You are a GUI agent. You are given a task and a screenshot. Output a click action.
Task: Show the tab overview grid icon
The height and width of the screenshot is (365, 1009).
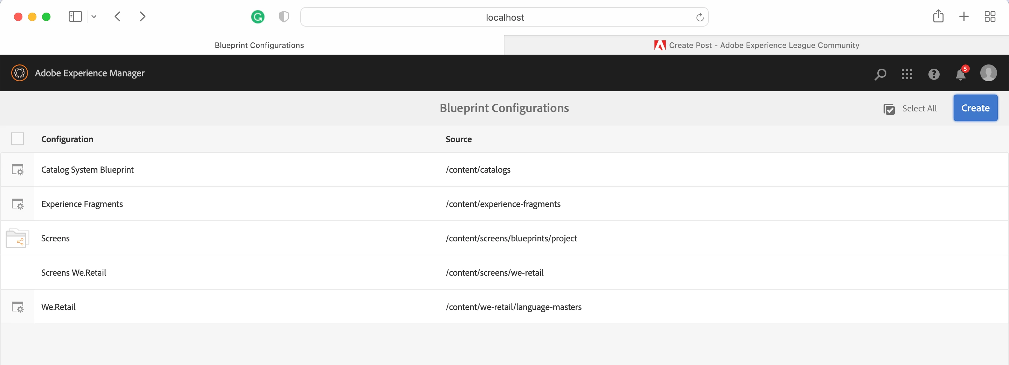pyautogui.click(x=990, y=16)
